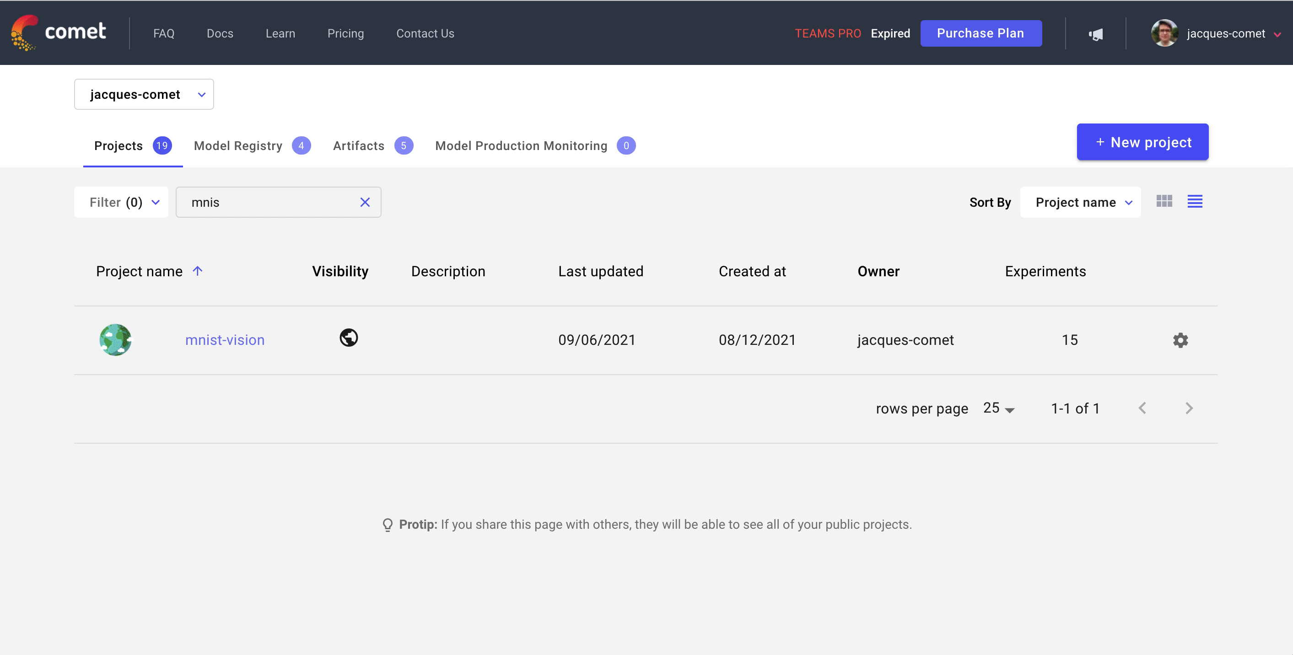Open the Sort By project name dropdown
1293x655 pixels.
pos(1081,201)
